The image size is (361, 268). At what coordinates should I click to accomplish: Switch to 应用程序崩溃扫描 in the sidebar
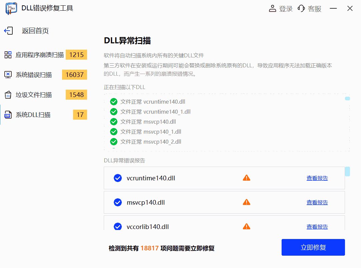coord(39,55)
